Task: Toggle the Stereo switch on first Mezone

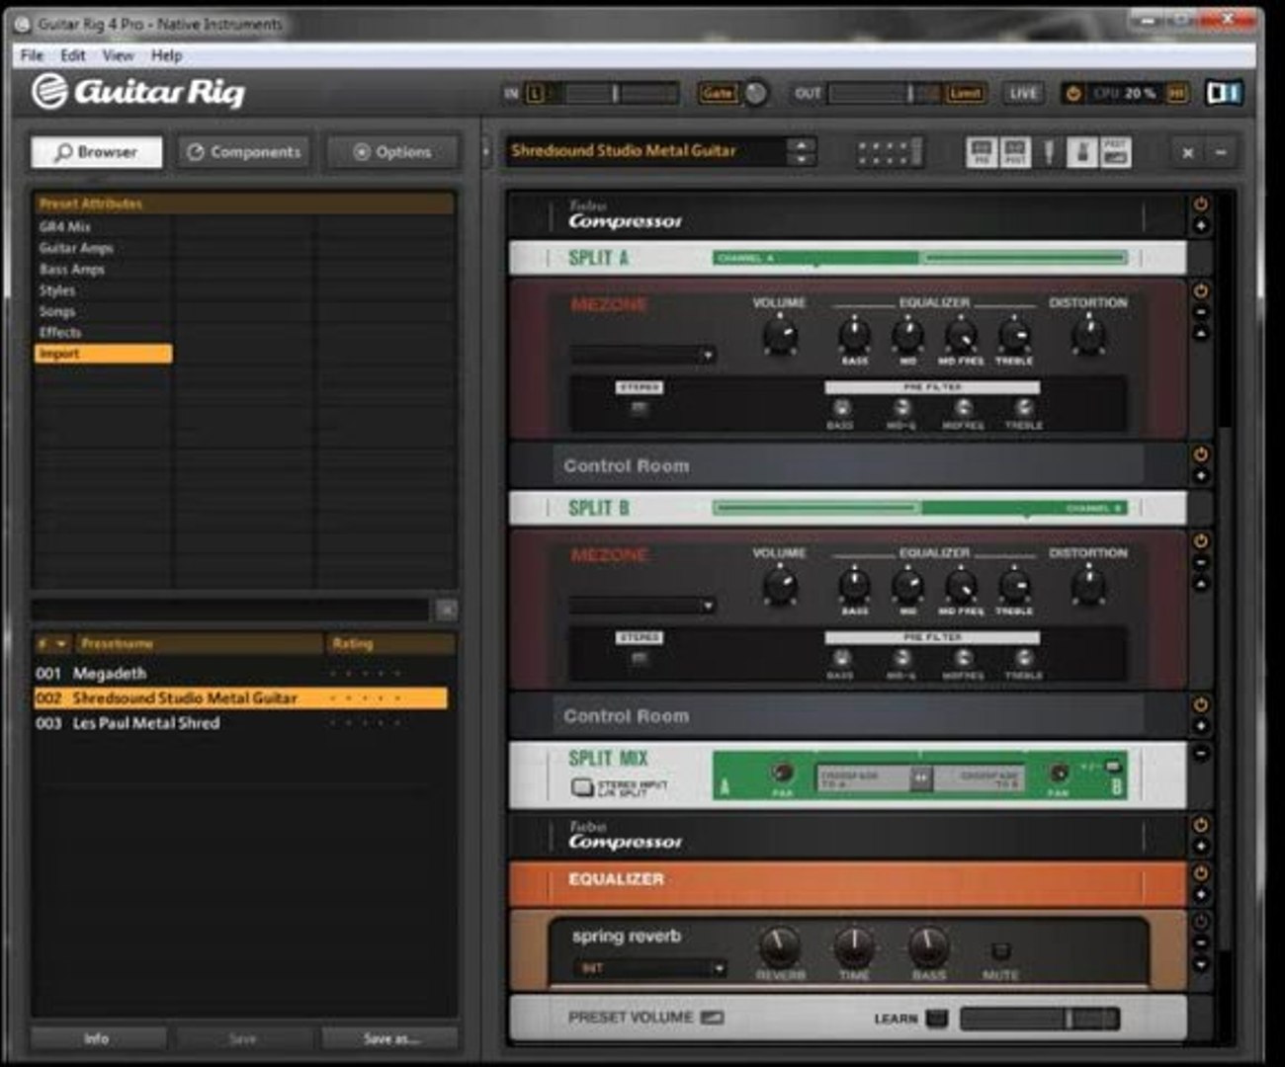Action: tap(640, 407)
